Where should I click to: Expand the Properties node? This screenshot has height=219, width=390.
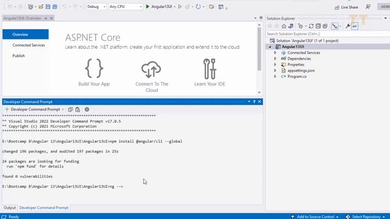pyautogui.click(x=275, y=64)
